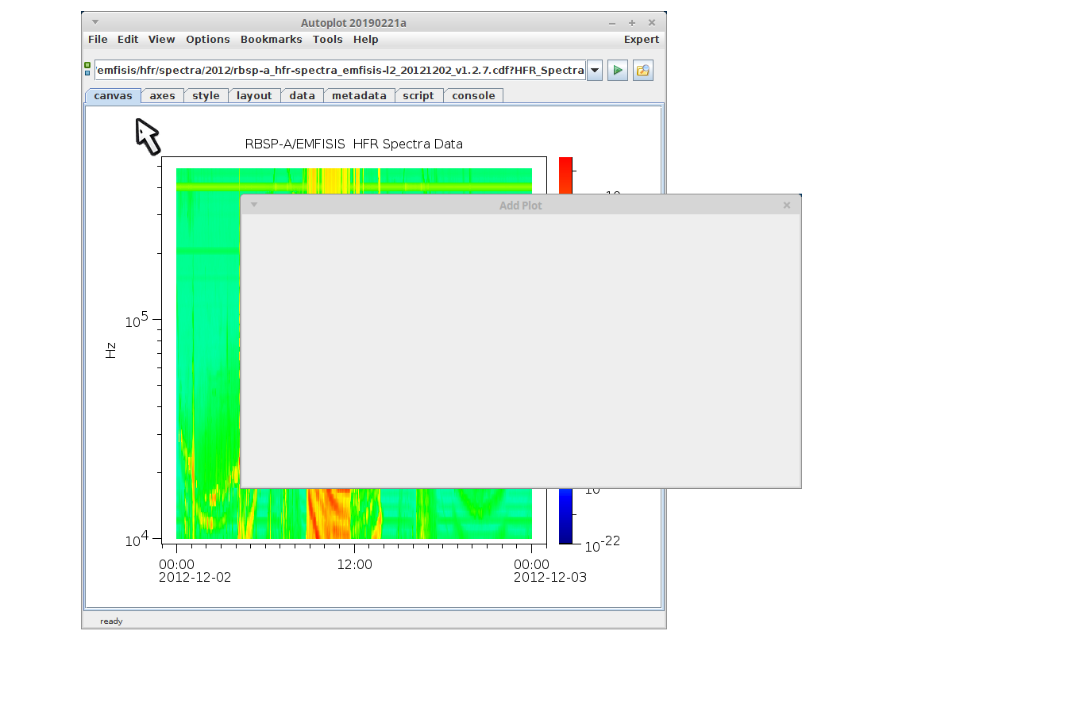
Task: Open the file browse folder icon
Action: (x=642, y=71)
